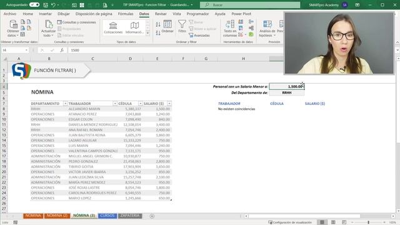
Task: Open SALARIO ($) column filter dropdown
Action: pos(169,104)
